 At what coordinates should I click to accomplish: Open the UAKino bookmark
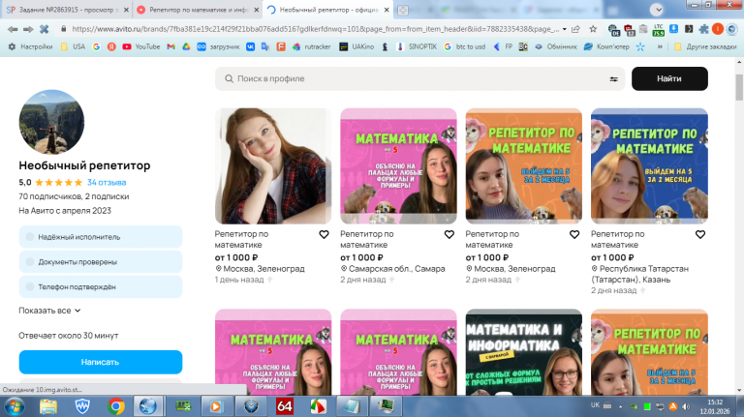point(356,46)
